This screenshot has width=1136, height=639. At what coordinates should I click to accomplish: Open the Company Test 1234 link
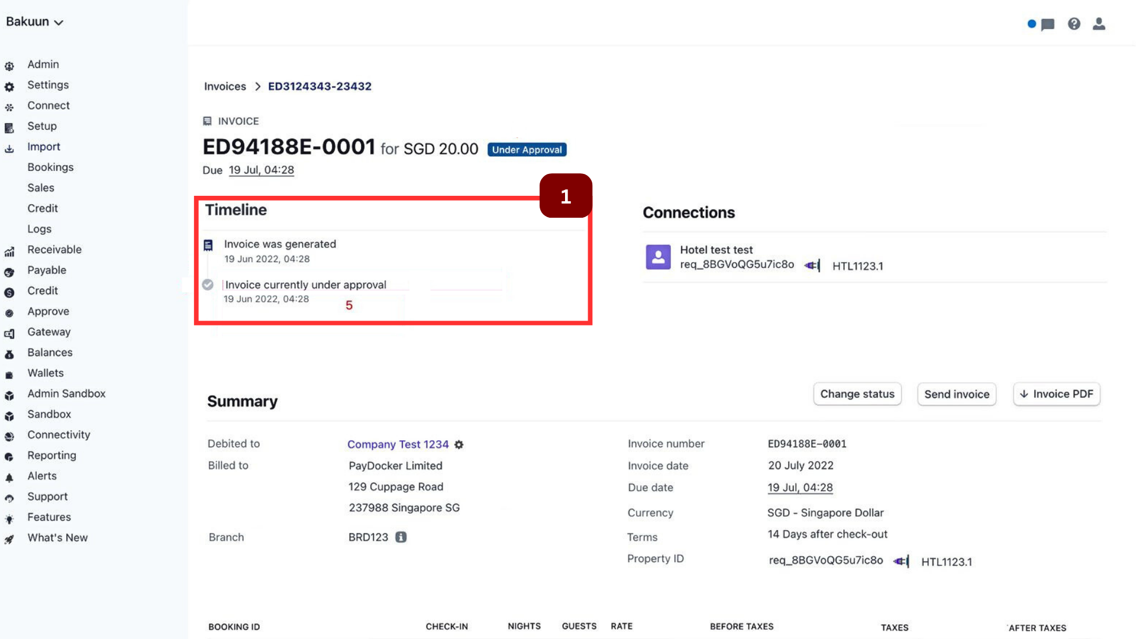(398, 444)
